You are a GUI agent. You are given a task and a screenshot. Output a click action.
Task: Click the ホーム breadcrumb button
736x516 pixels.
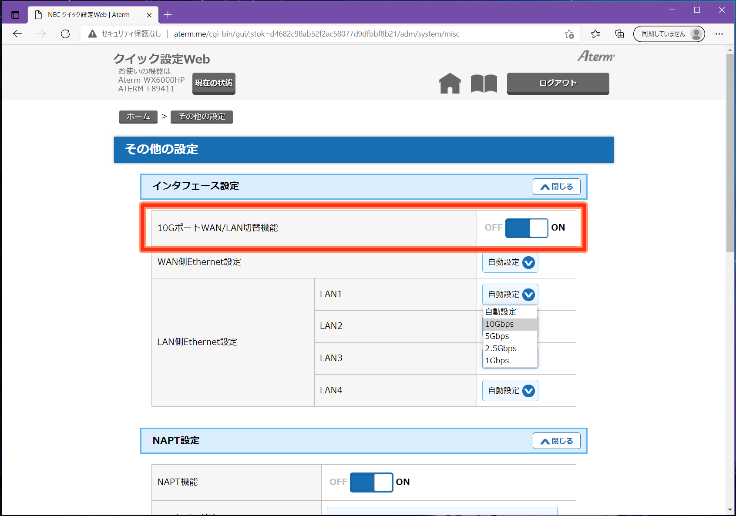pyautogui.click(x=138, y=117)
